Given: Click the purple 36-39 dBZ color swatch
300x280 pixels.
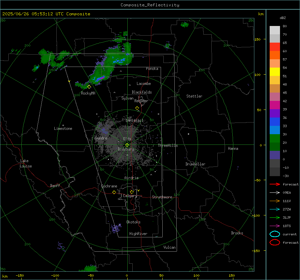Looking at the screenshot, I should [275, 113].
